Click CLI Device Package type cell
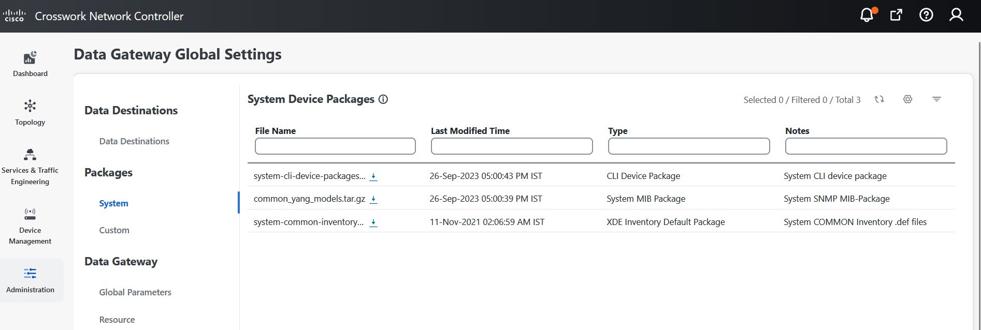981x330 pixels. [643, 176]
